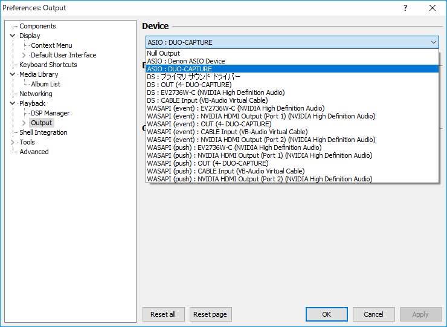The image size is (447, 327).
Task: Click the Reset page button
Action: pyautogui.click(x=210, y=314)
